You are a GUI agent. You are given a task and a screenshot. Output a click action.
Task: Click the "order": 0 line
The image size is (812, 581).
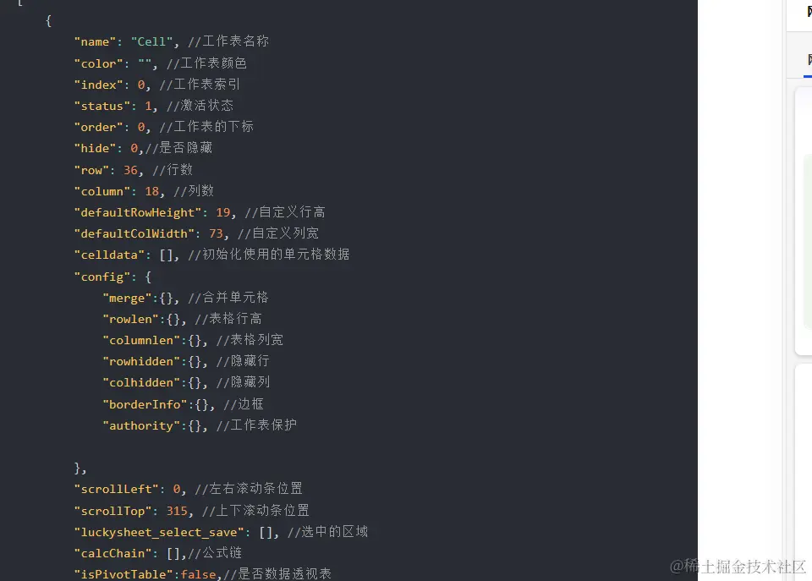[163, 127]
